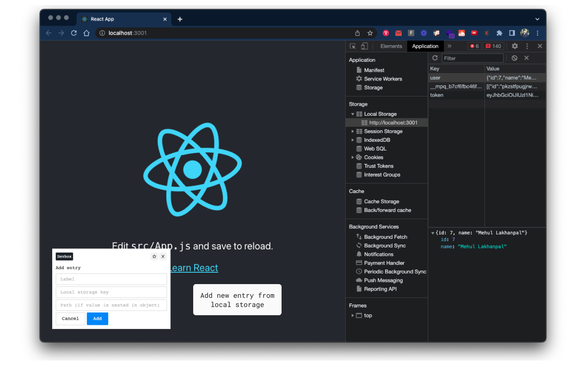Open the Extensions puzzle icon
Screen dimensions: 586x366
(499, 33)
